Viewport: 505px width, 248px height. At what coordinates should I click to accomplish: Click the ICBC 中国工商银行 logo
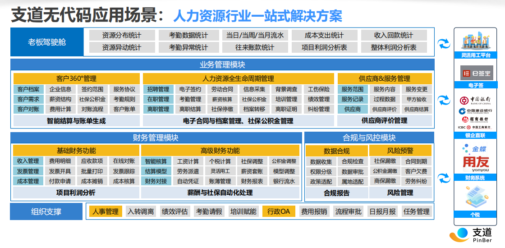[x=475, y=127]
